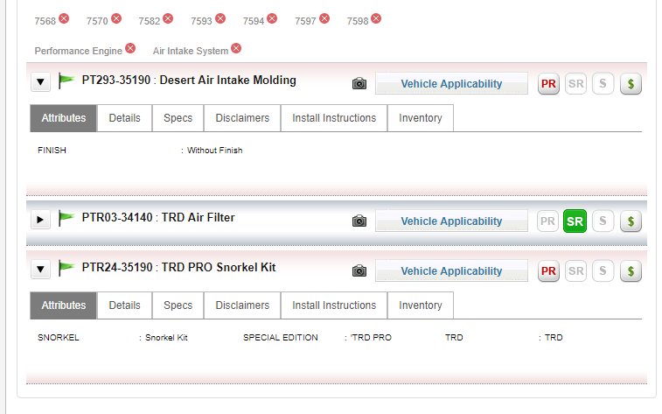The height and width of the screenshot is (414, 662).
Task: Open photos camera icon for TRD PRO Snorkel Kit
Action: pos(359,270)
